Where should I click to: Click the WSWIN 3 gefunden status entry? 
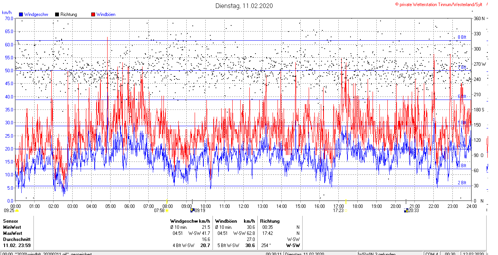pos(377,253)
